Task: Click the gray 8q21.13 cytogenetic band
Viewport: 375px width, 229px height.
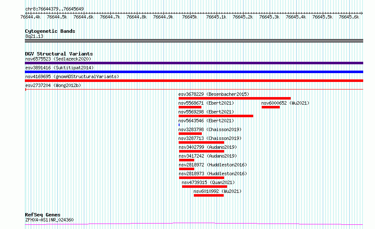Action: 194,41
